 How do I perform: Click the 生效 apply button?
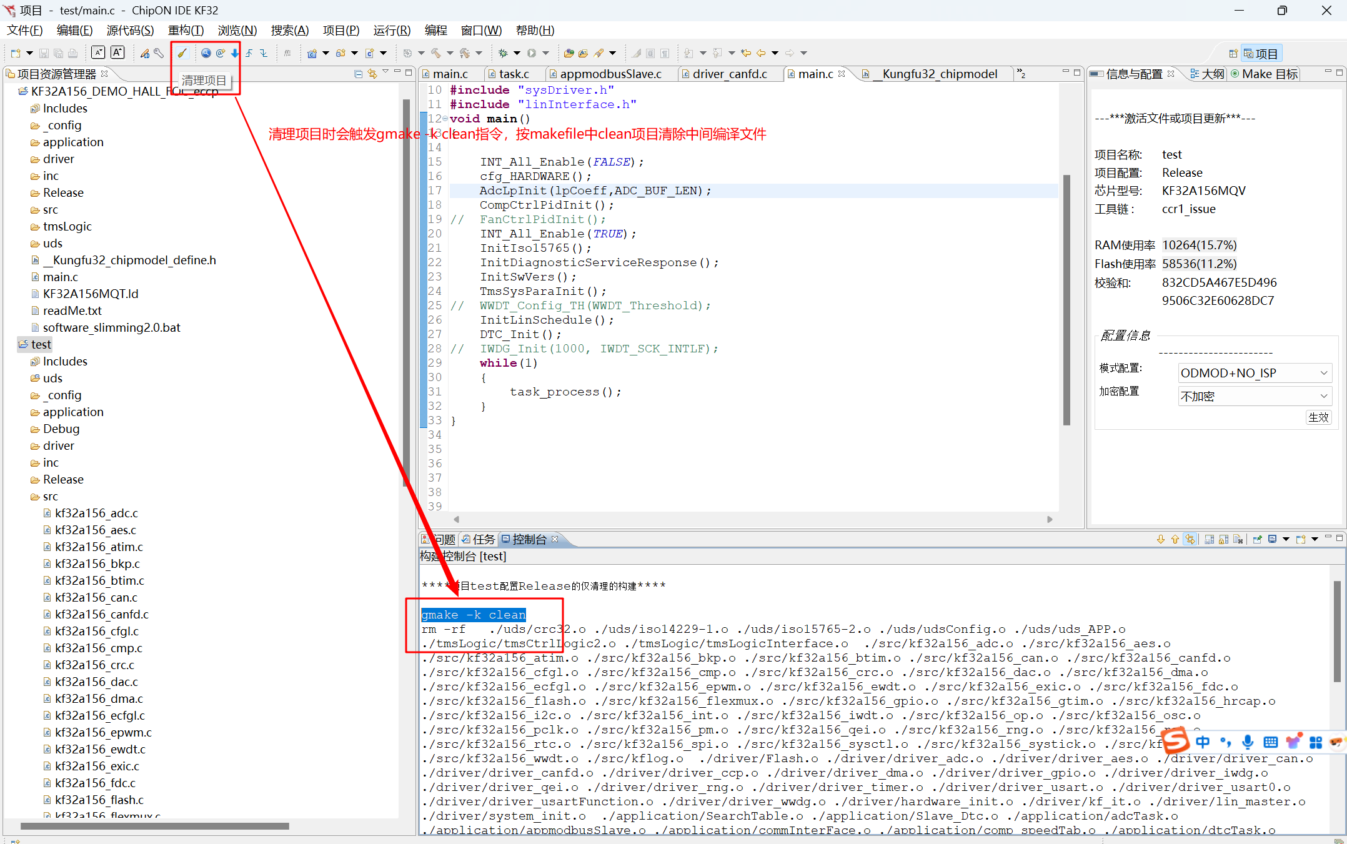1318,417
